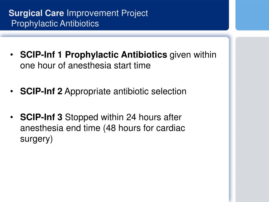269x202 pixels.
Task: Click the bold 'SCIP-Inf 1' label
Action: tap(41, 55)
